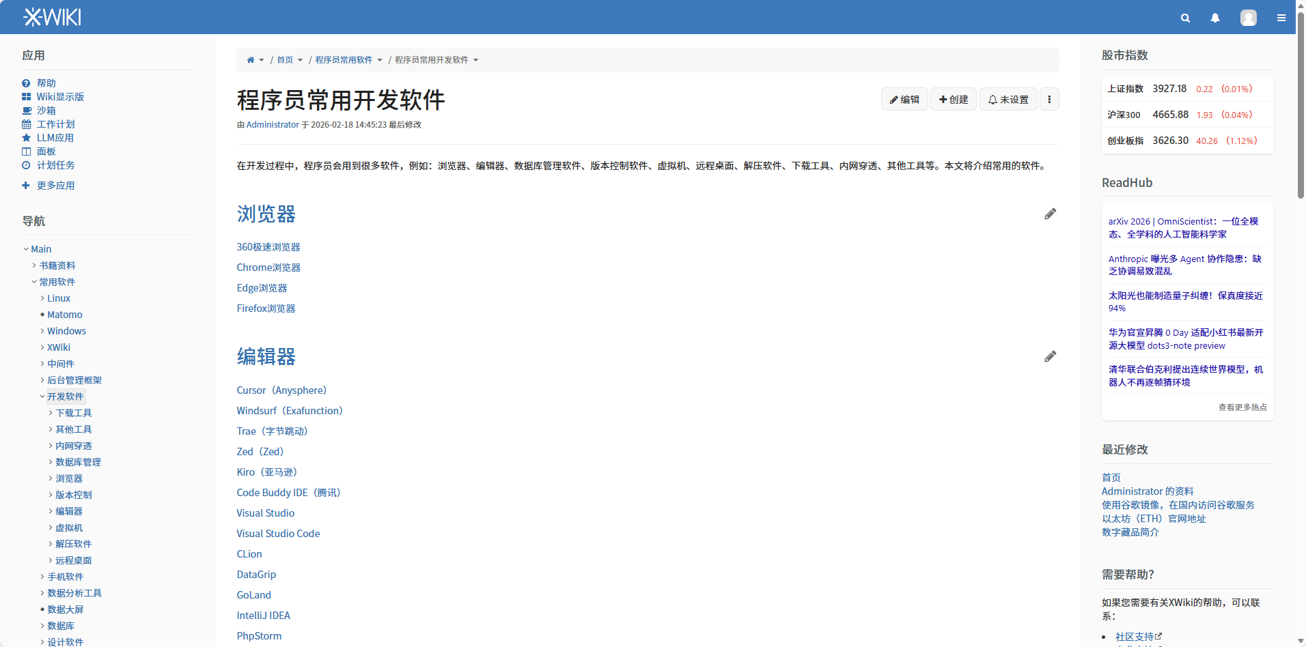Open the hamburger drawer menu
This screenshot has width=1306, height=647.
pyautogui.click(x=1281, y=18)
